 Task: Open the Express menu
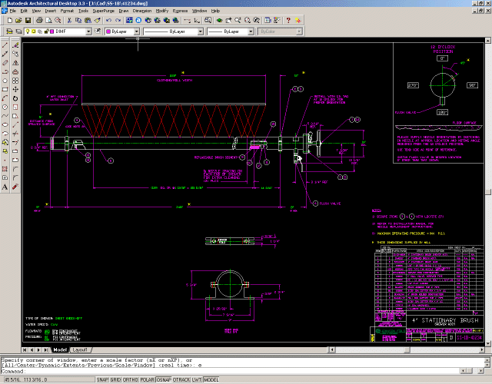180,11
